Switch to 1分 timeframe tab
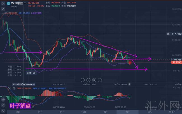Image resolution: width=182 pixels, height=114 pixels. pos(40,112)
